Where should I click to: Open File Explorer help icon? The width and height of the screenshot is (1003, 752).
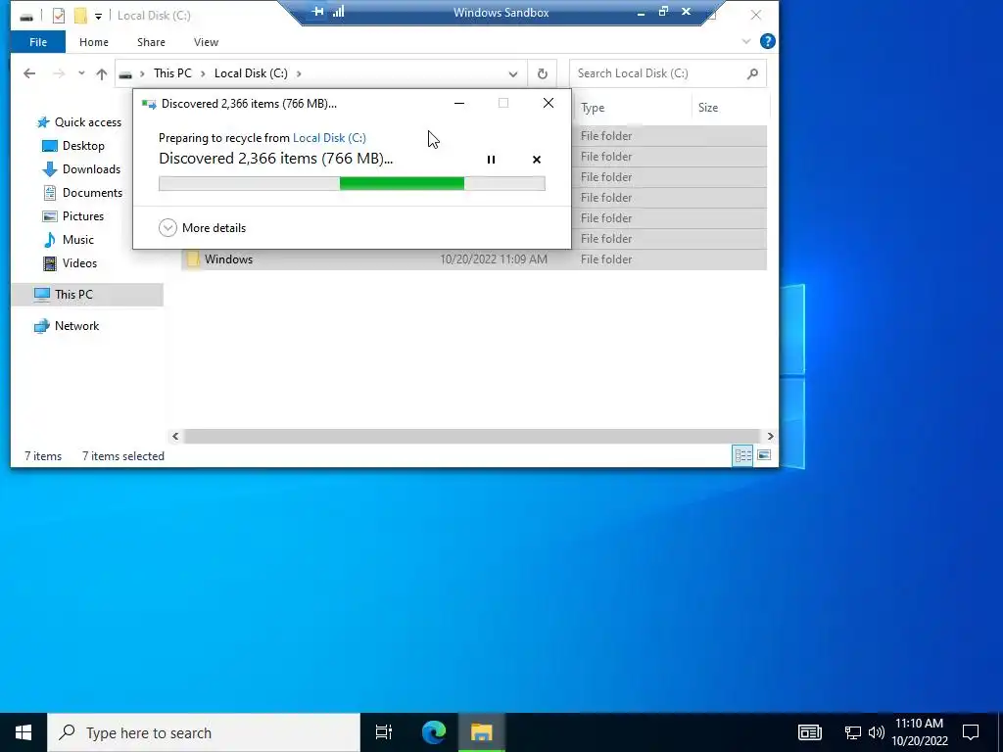[x=768, y=41]
